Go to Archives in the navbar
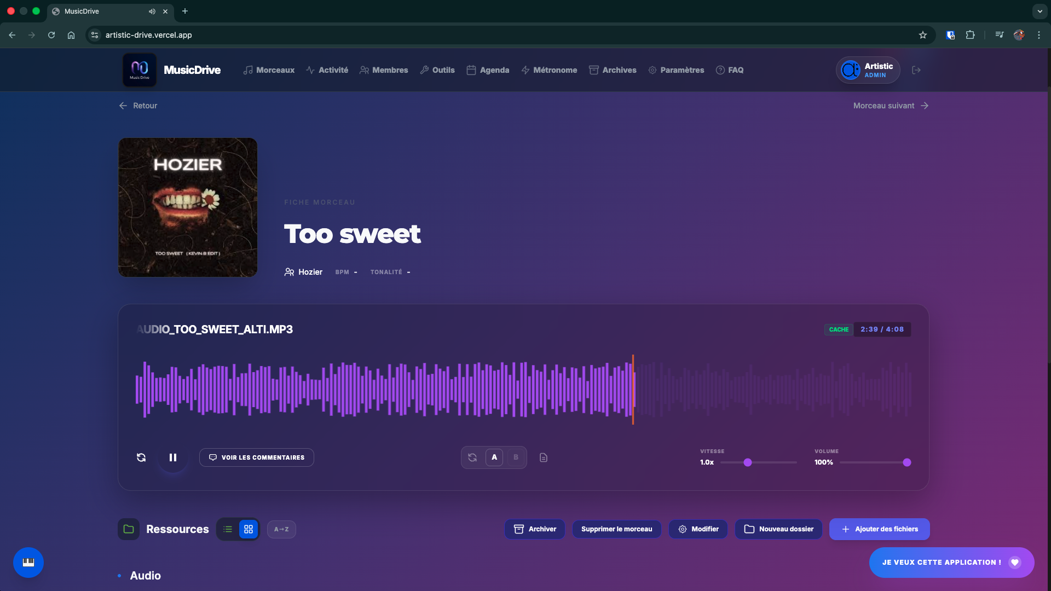 coord(613,70)
